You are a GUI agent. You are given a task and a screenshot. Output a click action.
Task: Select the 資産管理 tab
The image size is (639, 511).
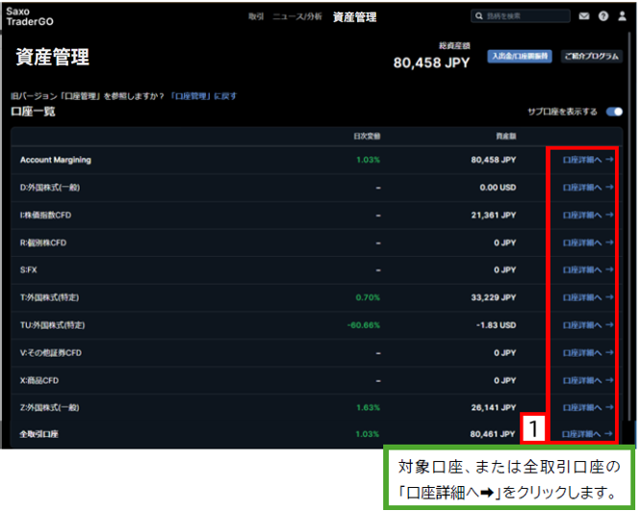(x=354, y=17)
